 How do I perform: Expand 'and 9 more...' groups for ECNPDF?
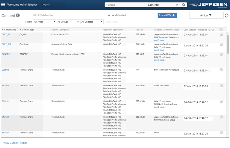pyautogui.click(x=160, y=60)
